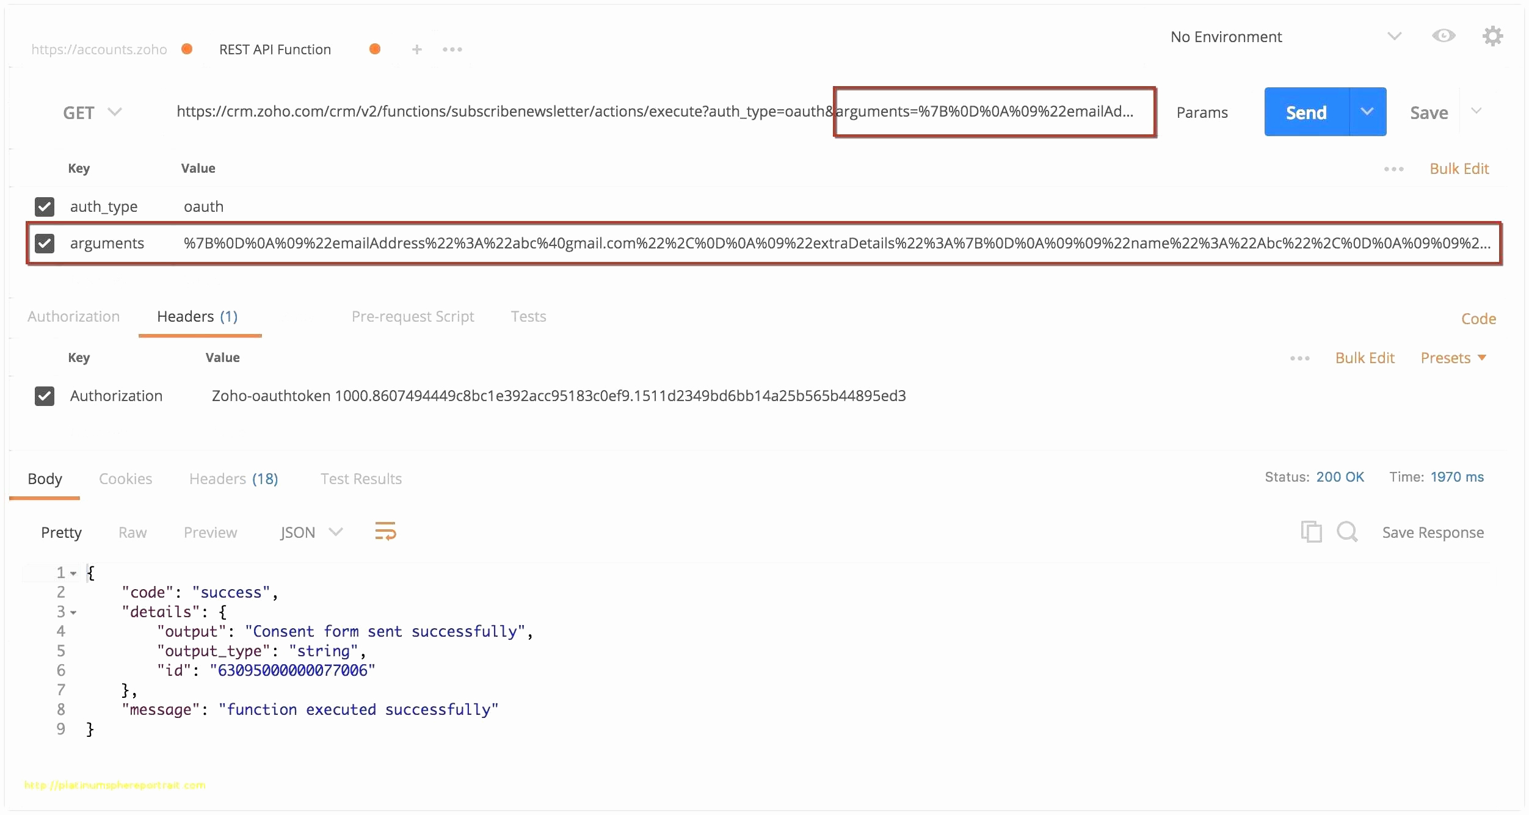
Task: Select the Raw tab in response body
Action: click(x=131, y=533)
